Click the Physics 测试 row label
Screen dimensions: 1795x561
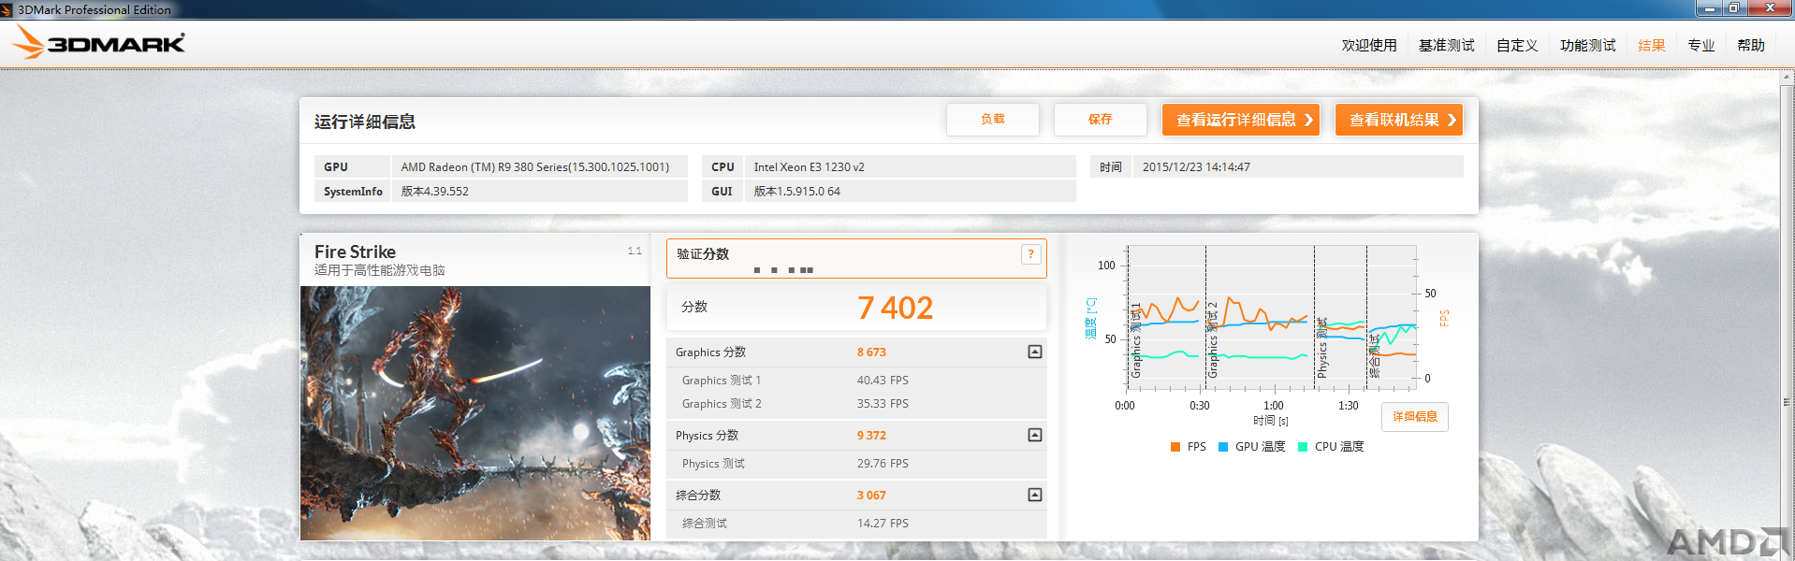713,464
